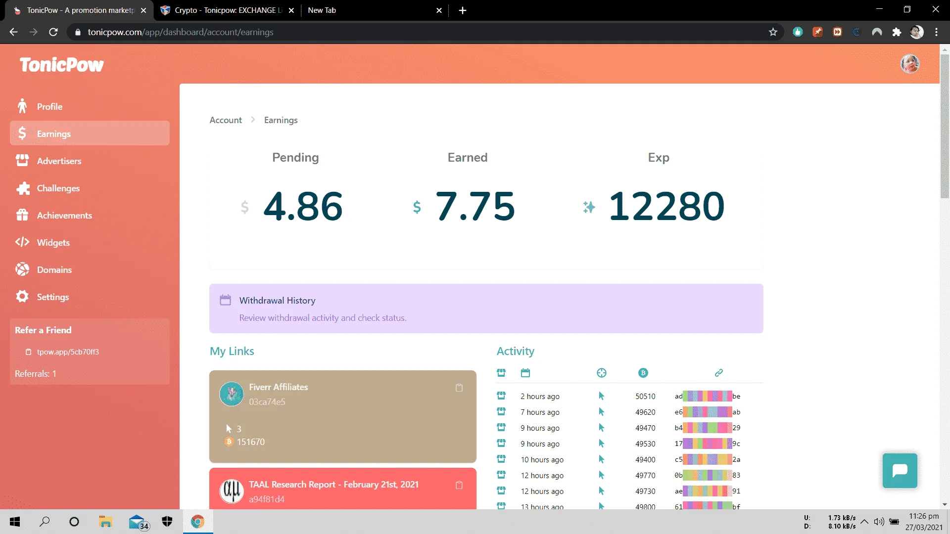Click the Activity advertiser column header icon
Screen dimensions: 950x534
coord(501,373)
